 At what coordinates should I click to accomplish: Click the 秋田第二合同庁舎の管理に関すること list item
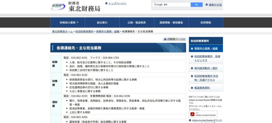coord(91,70)
